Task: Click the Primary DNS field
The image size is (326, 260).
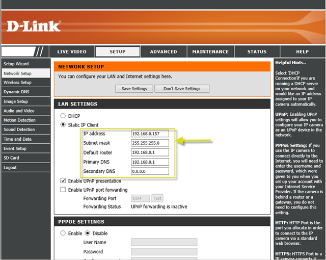Action: (x=150, y=162)
